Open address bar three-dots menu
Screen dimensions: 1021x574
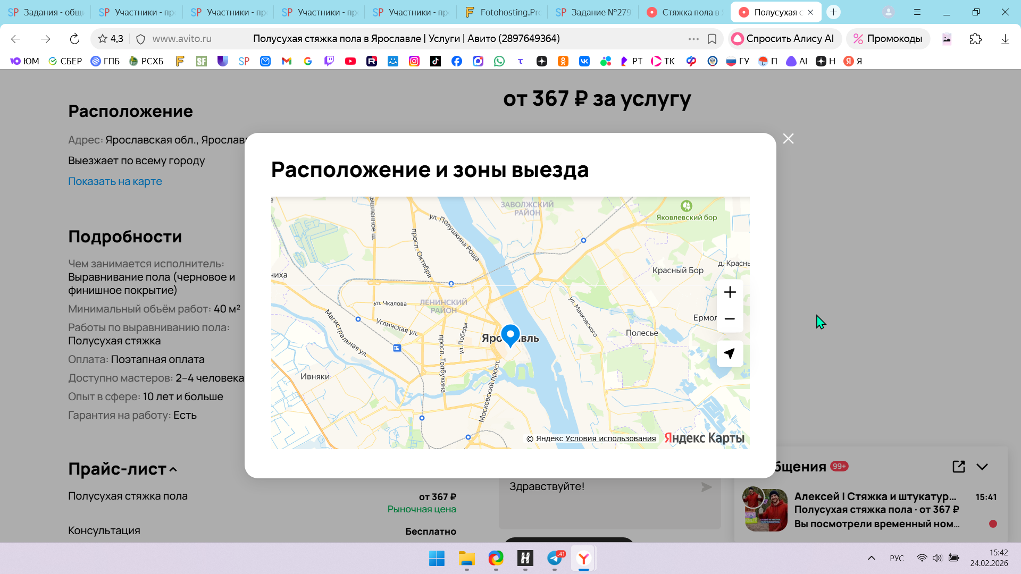click(x=693, y=39)
